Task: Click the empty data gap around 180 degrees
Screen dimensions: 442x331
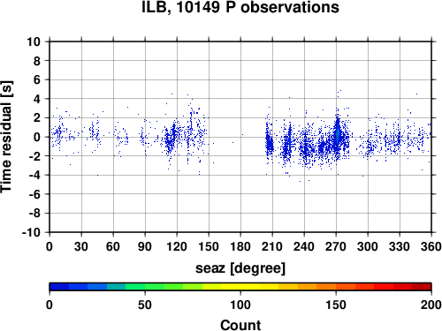Action: (x=237, y=137)
